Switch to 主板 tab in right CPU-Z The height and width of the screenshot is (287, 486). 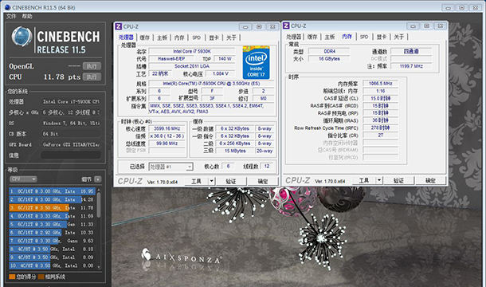pyautogui.click(x=330, y=37)
